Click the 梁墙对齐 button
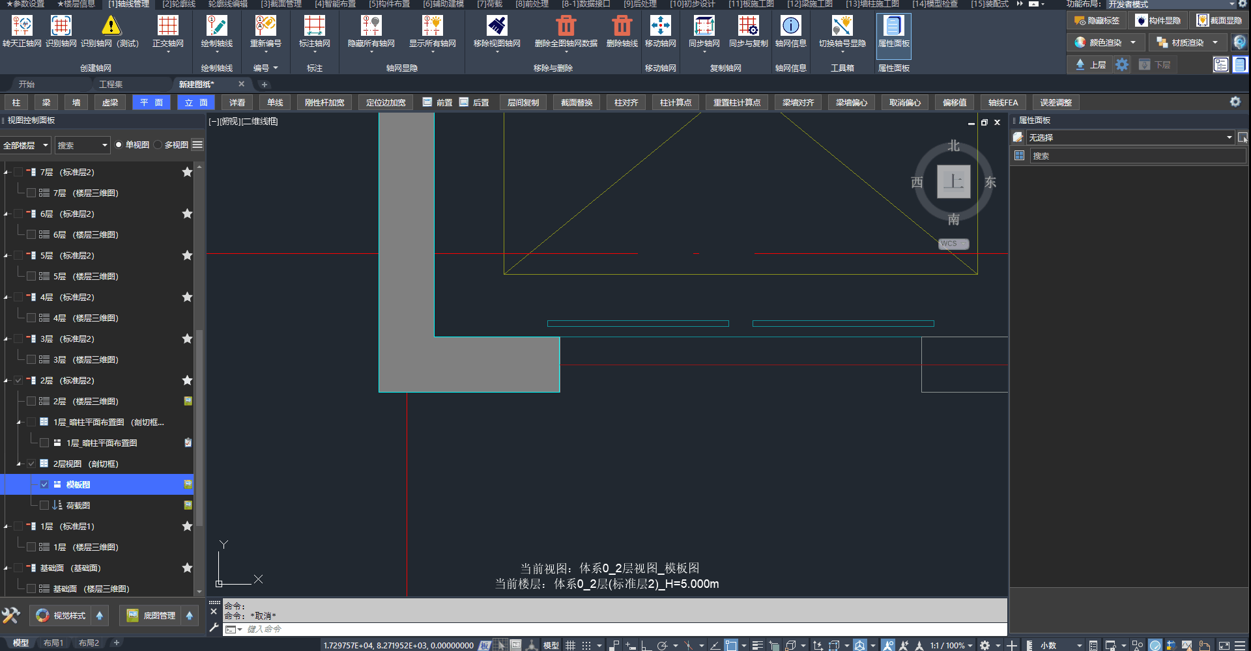1251x651 pixels. [x=798, y=102]
